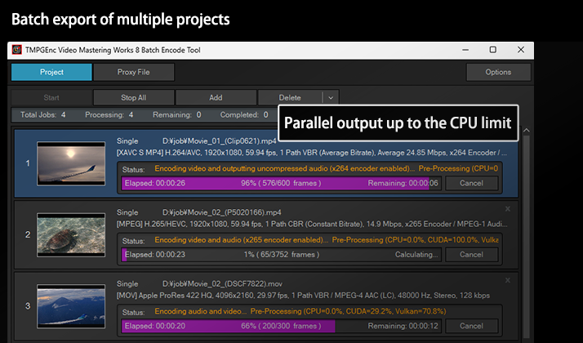
Task: Select the job 2 sea turtle thumbnail
Action: point(71,234)
